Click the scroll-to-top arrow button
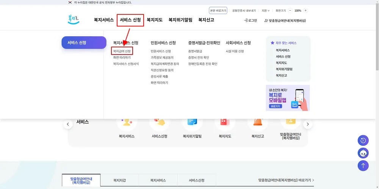The height and width of the screenshot is (189, 379). point(363,166)
